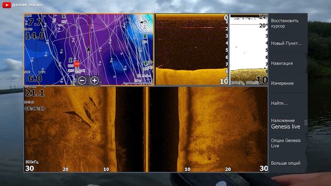The height and width of the screenshot is (186, 331).
Task: Tap the 14.0 data readout on chart
Action: [x=35, y=36]
